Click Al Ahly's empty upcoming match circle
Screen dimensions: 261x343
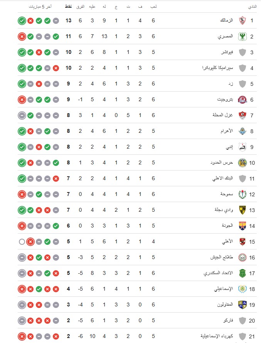22,242
